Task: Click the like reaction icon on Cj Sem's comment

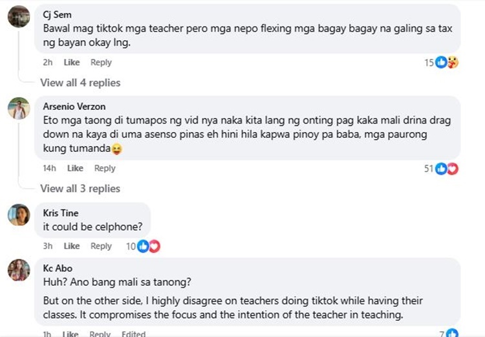Action: coord(441,62)
